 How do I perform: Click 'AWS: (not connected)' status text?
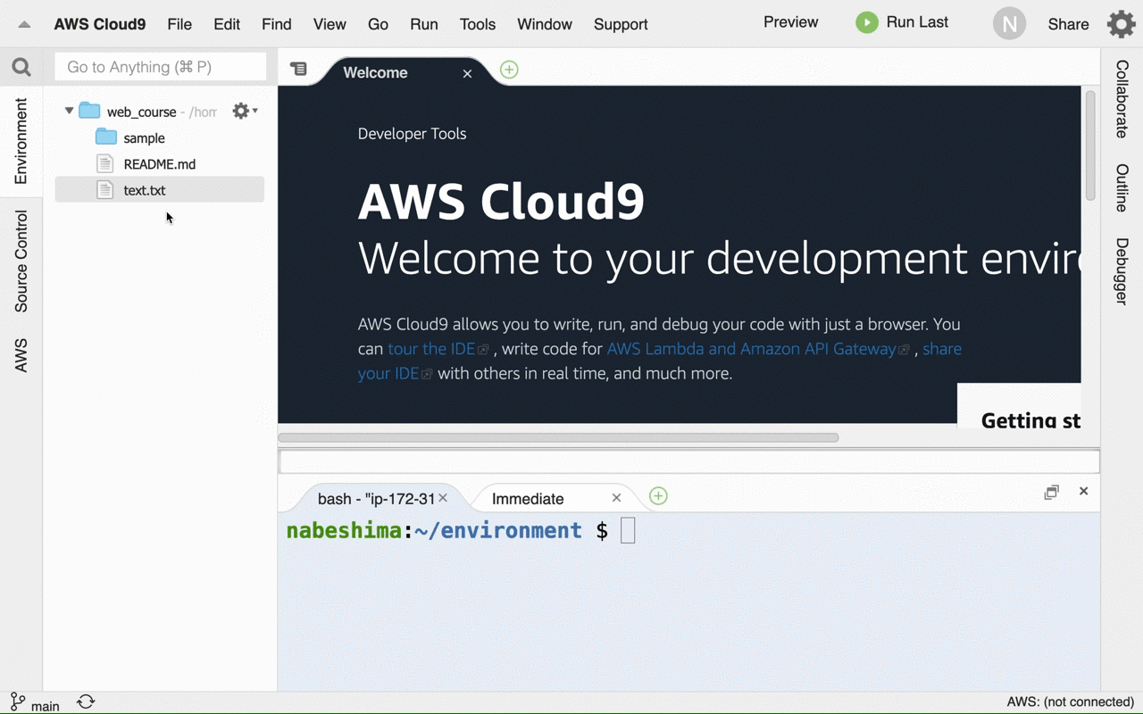click(x=1070, y=702)
